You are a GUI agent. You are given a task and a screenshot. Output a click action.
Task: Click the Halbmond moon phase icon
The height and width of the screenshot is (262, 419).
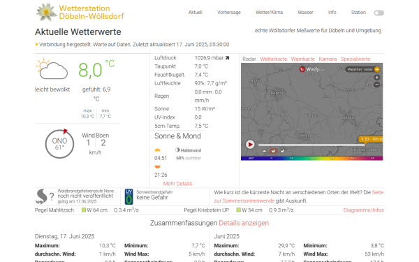177,150
